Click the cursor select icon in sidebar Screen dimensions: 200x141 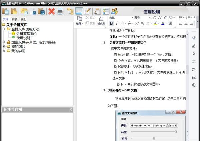point(194,54)
